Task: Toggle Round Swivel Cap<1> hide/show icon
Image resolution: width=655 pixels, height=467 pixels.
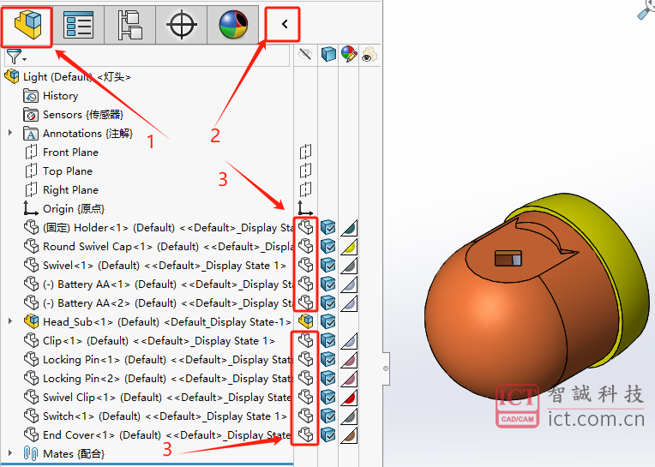Action: point(306,246)
